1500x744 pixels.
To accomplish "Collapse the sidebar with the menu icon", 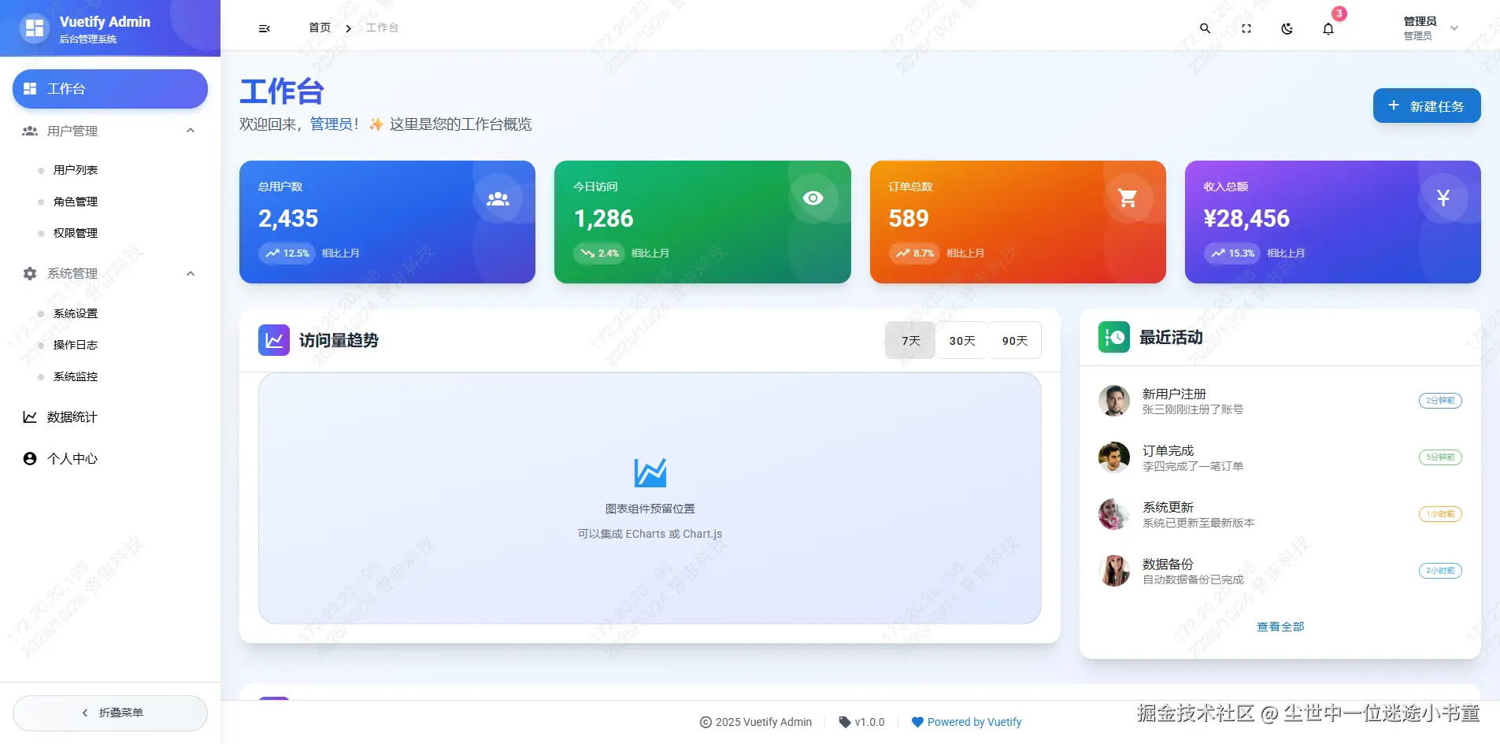I will pyautogui.click(x=263, y=28).
